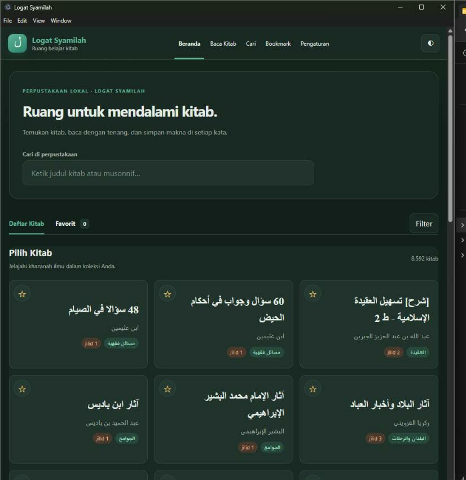Image resolution: width=466 pixels, height=480 pixels.
Task: Click 'الجوامع' tag on آثار ابن باديس card
Action: [127, 438]
